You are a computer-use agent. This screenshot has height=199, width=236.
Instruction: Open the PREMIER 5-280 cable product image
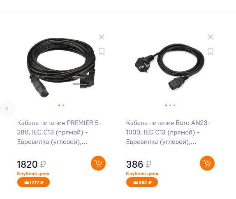[61, 67]
